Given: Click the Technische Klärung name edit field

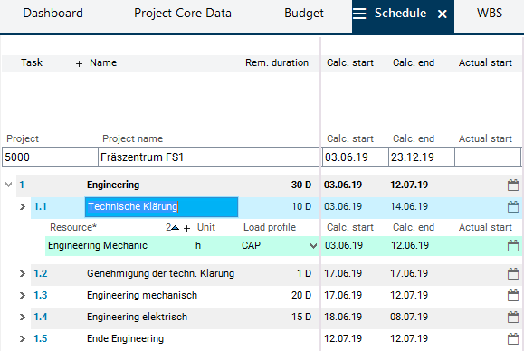Looking at the screenshot, I should pos(161,207).
